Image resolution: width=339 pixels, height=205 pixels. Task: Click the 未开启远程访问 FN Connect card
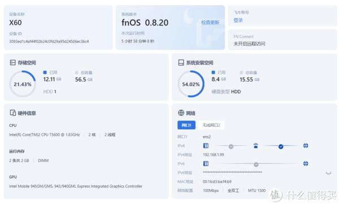[x=282, y=40]
